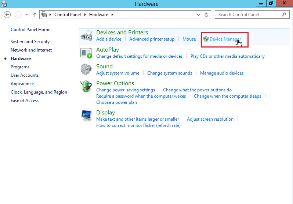Click Adjust system volume
The height and width of the screenshot is (204, 293).
click(x=118, y=73)
